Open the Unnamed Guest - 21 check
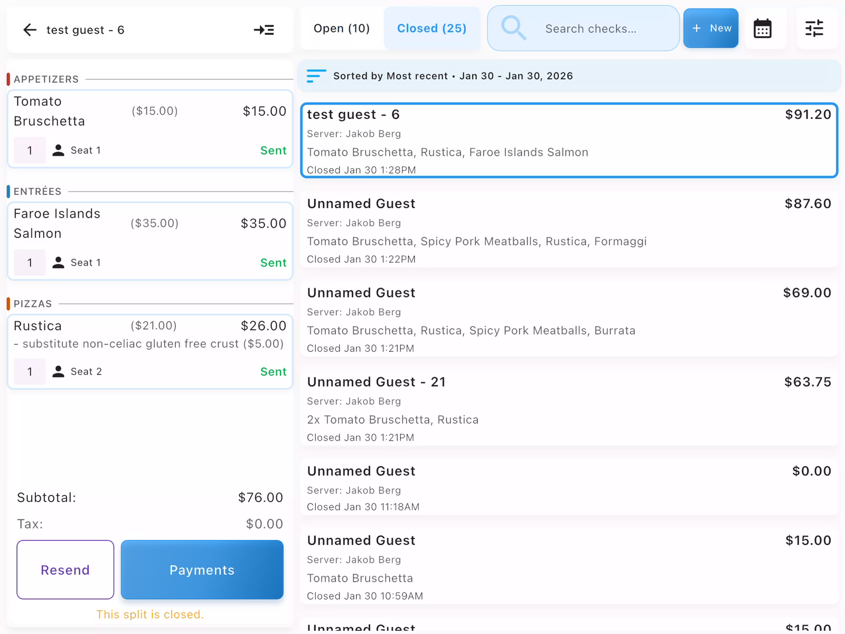 569,409
